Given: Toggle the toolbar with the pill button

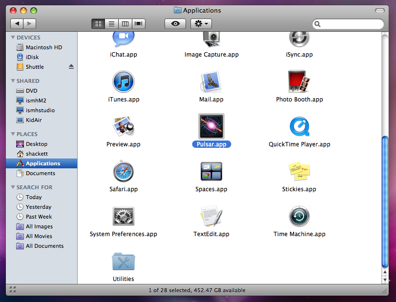Looking at the screenshot, I should (379, 11).
